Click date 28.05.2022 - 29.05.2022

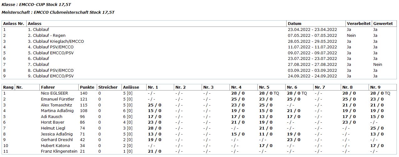[x=312, y=41]
